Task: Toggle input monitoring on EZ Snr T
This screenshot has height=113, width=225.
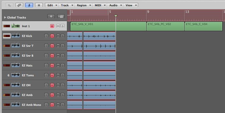Action: pyautogui.click(x=46, y=46)
